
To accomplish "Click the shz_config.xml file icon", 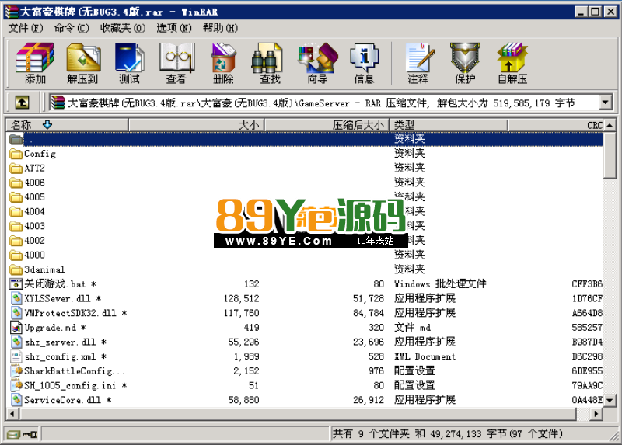I will point(16,356).
